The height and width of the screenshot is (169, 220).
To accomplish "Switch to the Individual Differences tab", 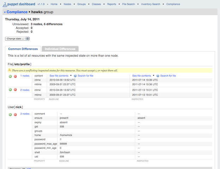I will click(x=60, y=49).
